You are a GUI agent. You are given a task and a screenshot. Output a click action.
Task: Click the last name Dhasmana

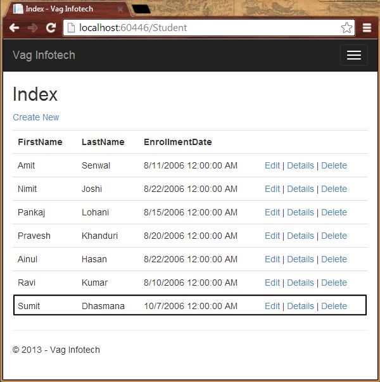point(103,306)
